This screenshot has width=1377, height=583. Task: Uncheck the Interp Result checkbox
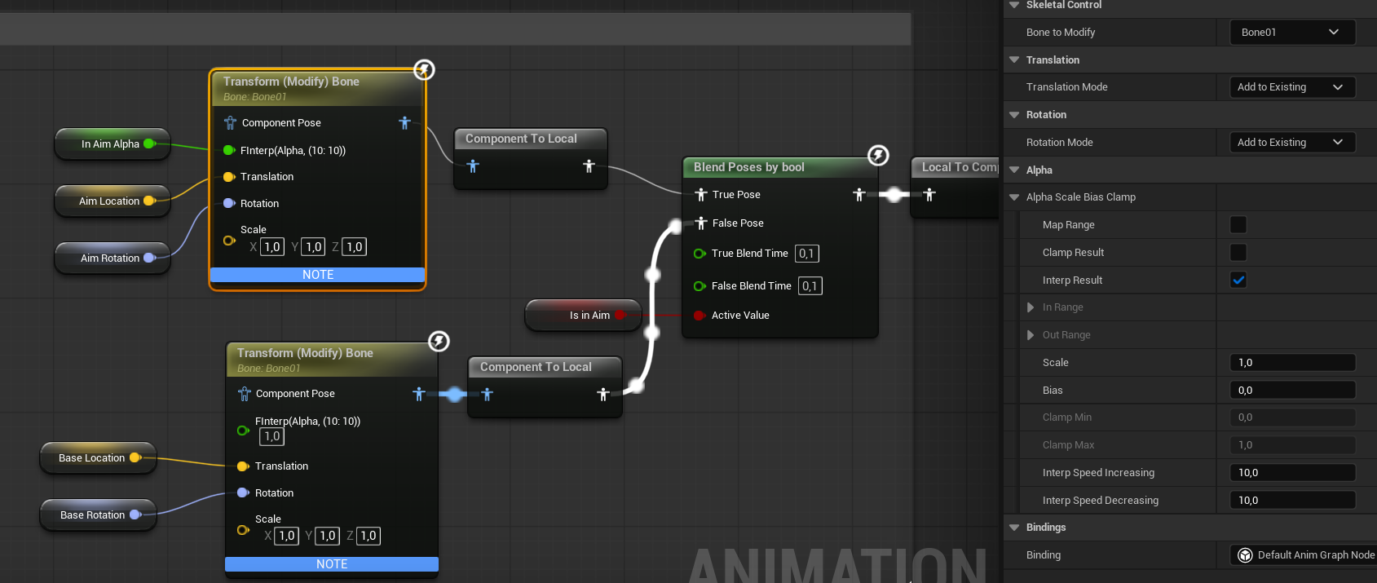pyautogui.click(x=1238, y=280)
